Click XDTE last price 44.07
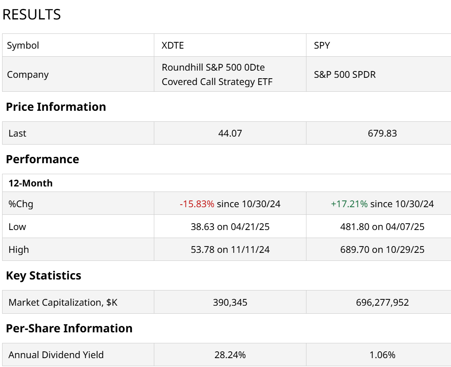Image resolution: width=451 pixels, height=367 pixels. click(x=230, y=133)
